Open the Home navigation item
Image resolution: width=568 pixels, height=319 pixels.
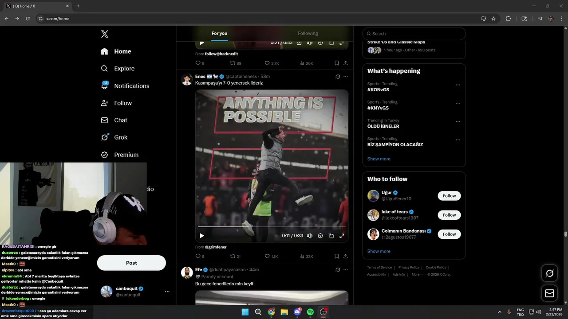(x=116, y=51)
